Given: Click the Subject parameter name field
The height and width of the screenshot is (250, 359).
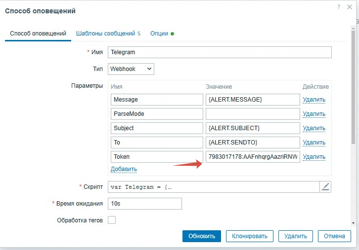Looking at the screenshot, I should tap(157, 128).
